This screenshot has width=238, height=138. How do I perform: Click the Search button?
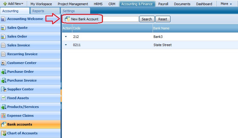(147, 19)
